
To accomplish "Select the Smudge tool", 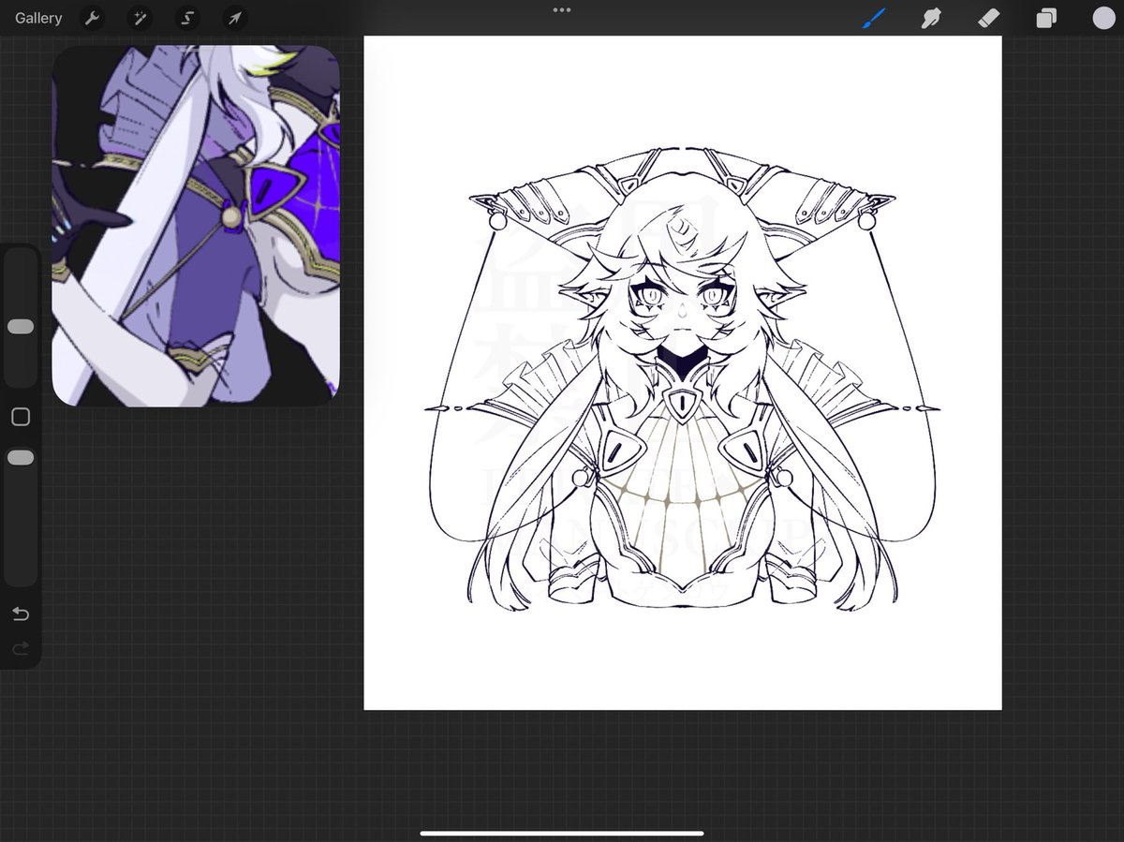I will 931,18.
